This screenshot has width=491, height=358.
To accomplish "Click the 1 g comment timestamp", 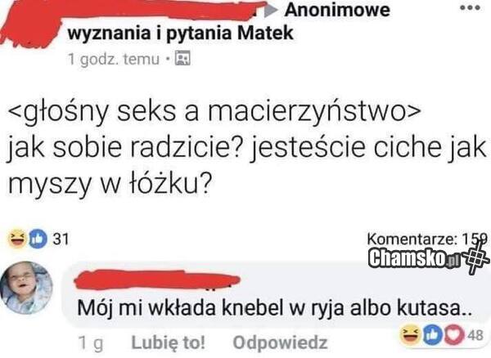I will coord(91,342).
